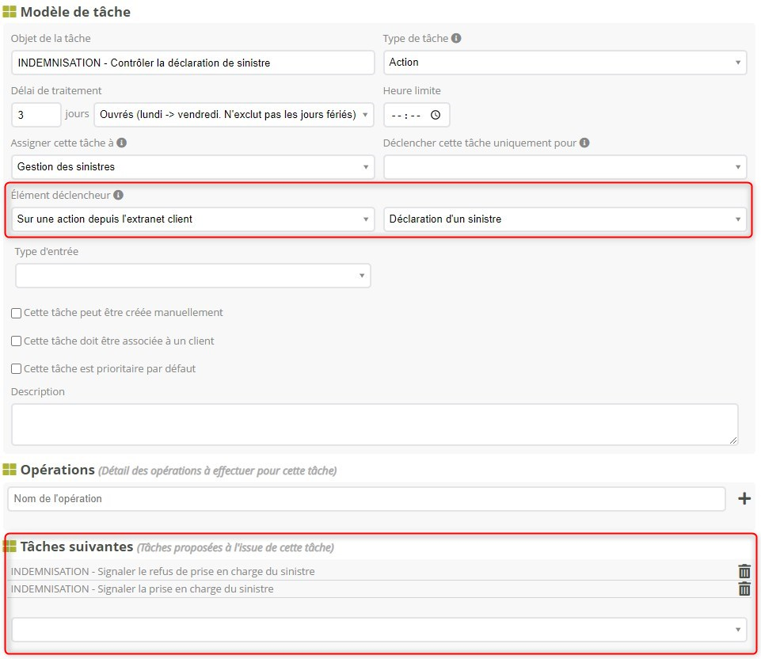Enable 'Cette tâche peut être créée manuellement'
Screen dimensions: 761x659
coord(17,313)
